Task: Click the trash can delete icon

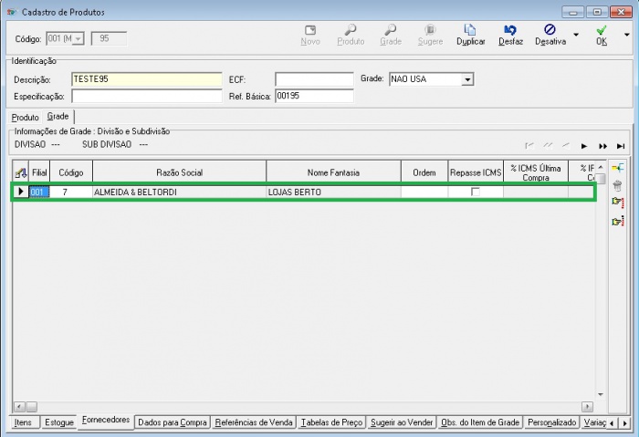Action: point(617,185)
